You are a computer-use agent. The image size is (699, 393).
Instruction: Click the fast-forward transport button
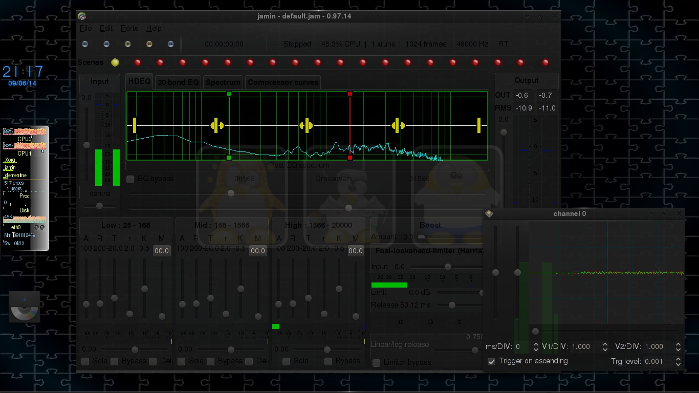coord(171,44)
